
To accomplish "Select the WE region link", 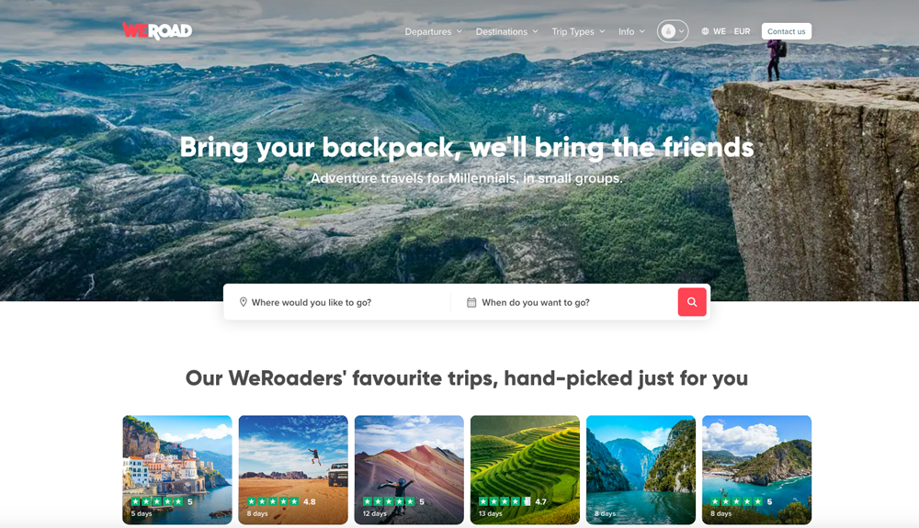I will 720,31.
